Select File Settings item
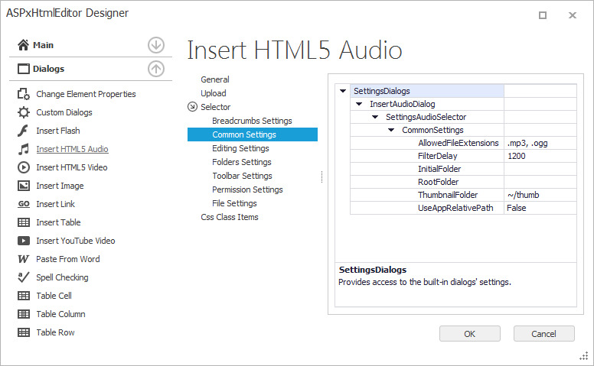 pos(234,203)
